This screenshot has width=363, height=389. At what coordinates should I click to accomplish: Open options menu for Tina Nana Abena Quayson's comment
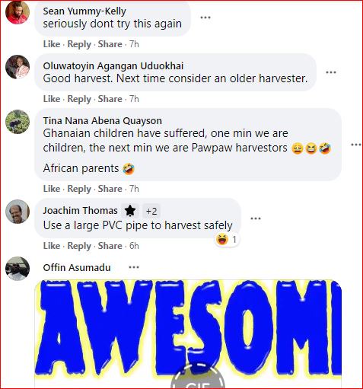tap(356, 145)
